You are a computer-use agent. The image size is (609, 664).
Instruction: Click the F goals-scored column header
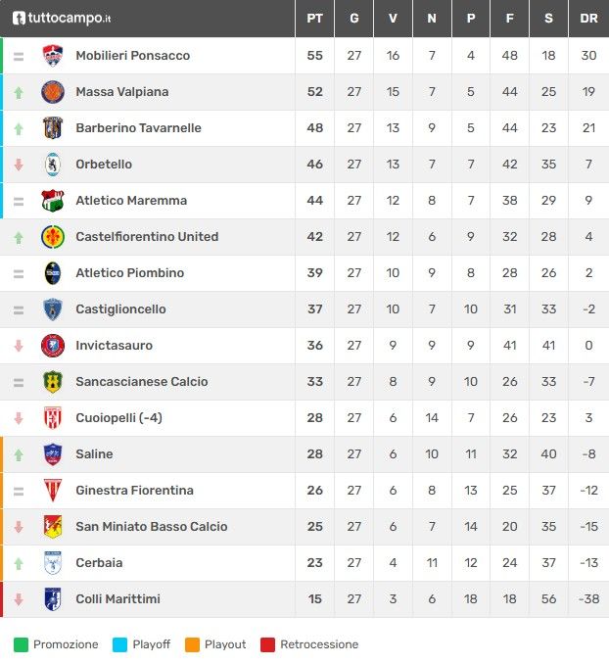(510, 19)
